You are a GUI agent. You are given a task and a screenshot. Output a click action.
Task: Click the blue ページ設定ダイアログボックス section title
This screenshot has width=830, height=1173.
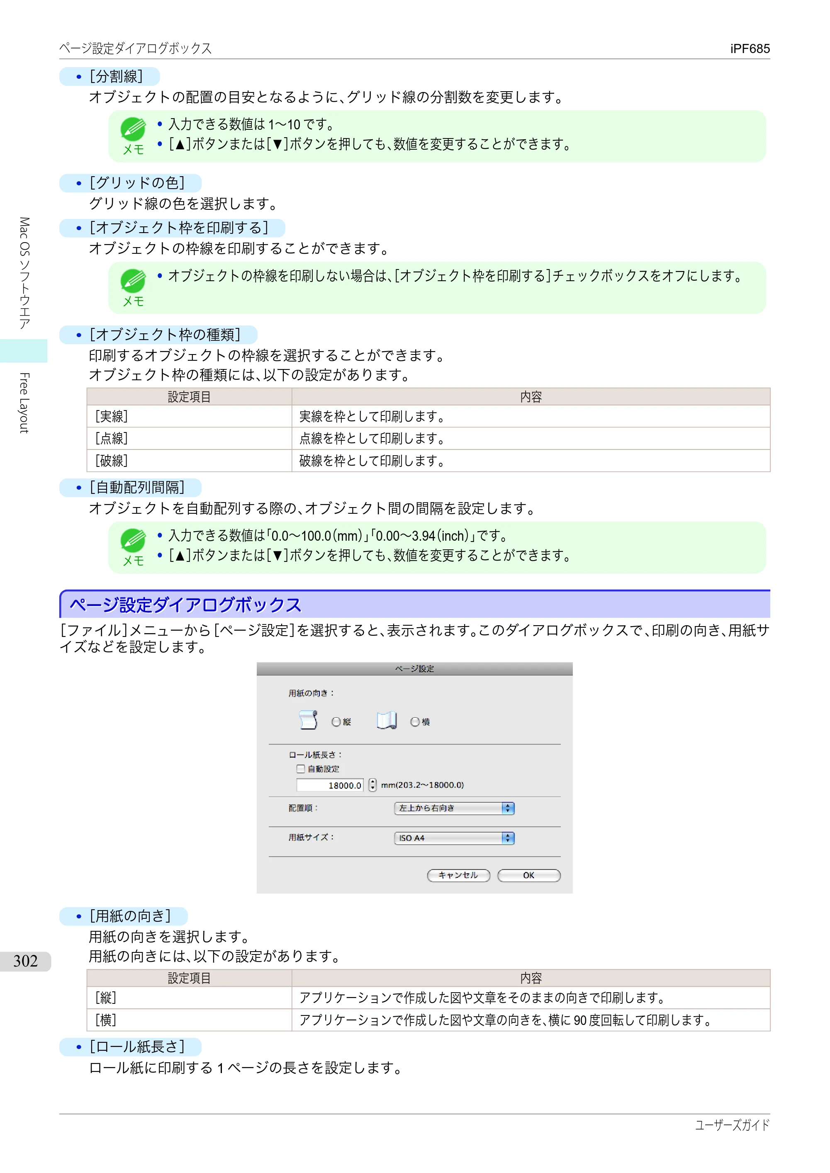pyautogui.click(x=185, y=605)
